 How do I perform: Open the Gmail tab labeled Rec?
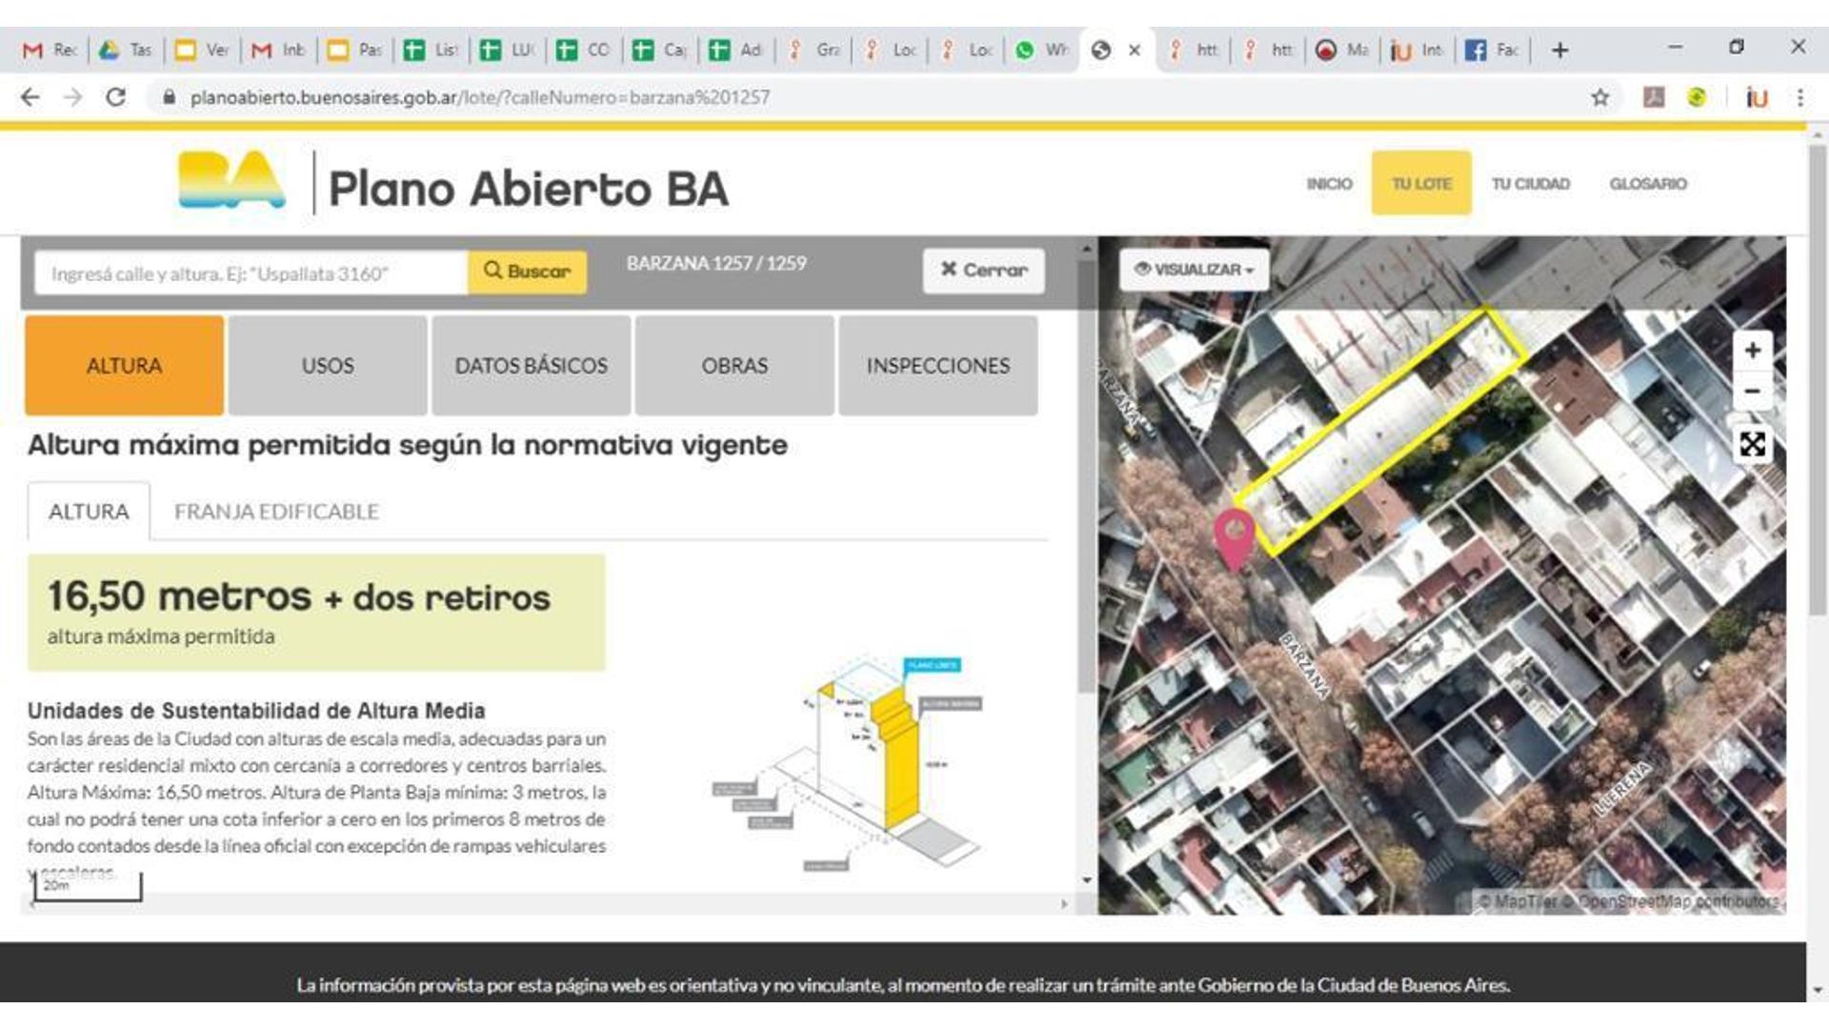tap(50, 50)
